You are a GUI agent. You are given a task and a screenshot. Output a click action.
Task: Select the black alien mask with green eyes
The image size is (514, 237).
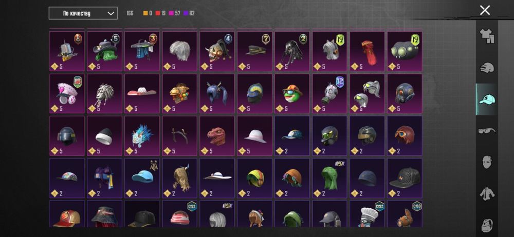coord(405,51)
